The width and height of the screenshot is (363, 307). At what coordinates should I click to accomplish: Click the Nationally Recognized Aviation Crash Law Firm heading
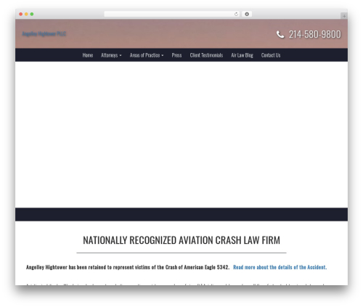click(x=181, y=240)
